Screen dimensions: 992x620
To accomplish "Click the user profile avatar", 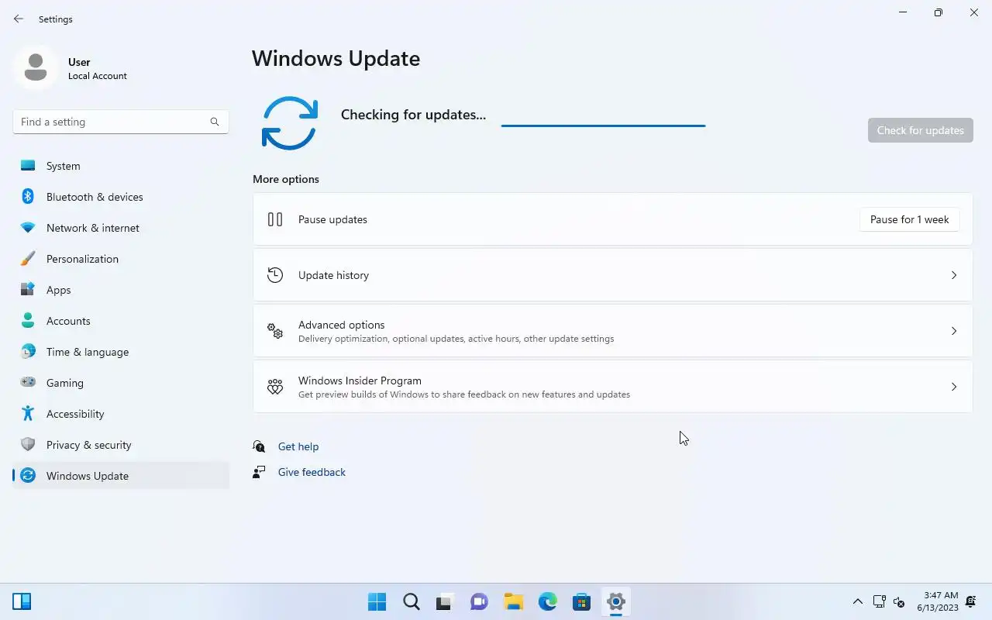I will pos(36,67).
